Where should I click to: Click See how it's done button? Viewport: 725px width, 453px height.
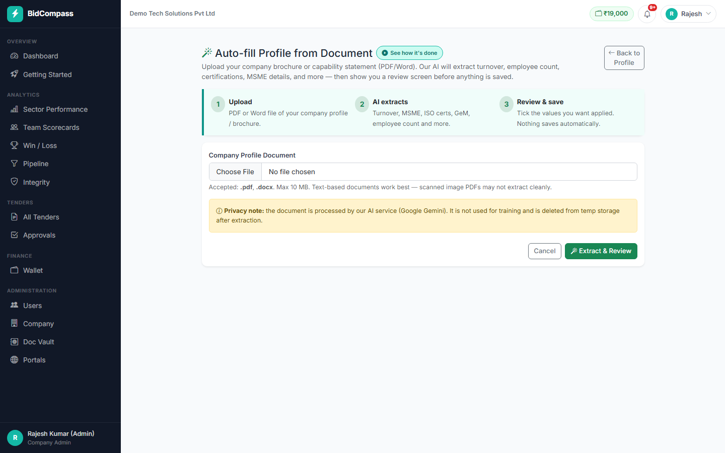coord(409,53)
